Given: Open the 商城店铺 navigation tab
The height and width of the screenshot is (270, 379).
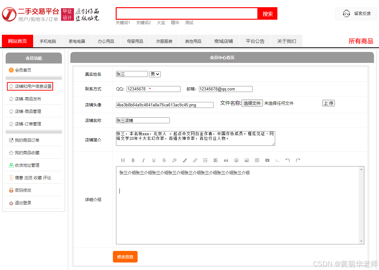Looking at the screenshot, I should tap(223, 41).
